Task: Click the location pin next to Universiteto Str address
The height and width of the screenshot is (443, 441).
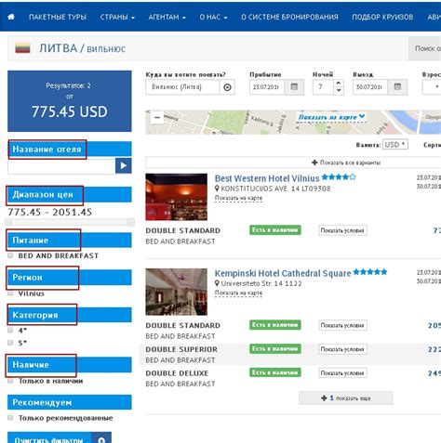Action: (x=217, y=283)
